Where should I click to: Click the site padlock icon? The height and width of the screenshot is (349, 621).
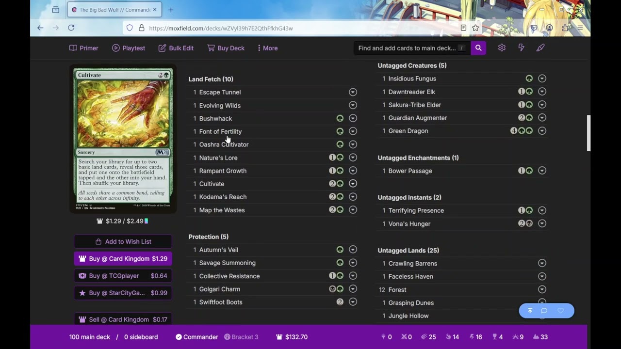(141, 28)
